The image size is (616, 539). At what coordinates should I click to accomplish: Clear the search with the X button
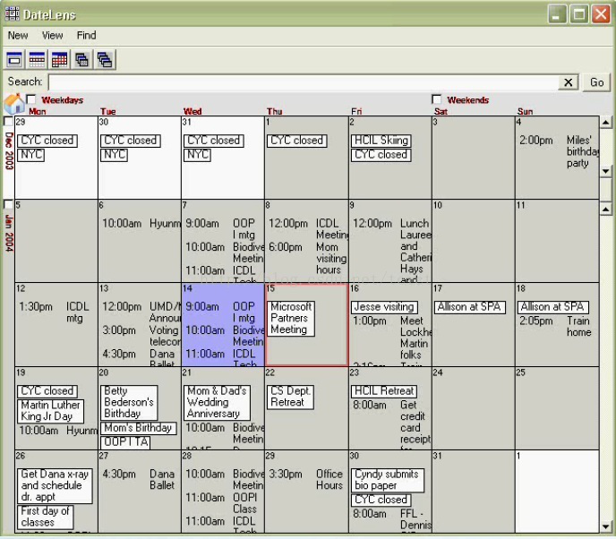tap(569, 82)
